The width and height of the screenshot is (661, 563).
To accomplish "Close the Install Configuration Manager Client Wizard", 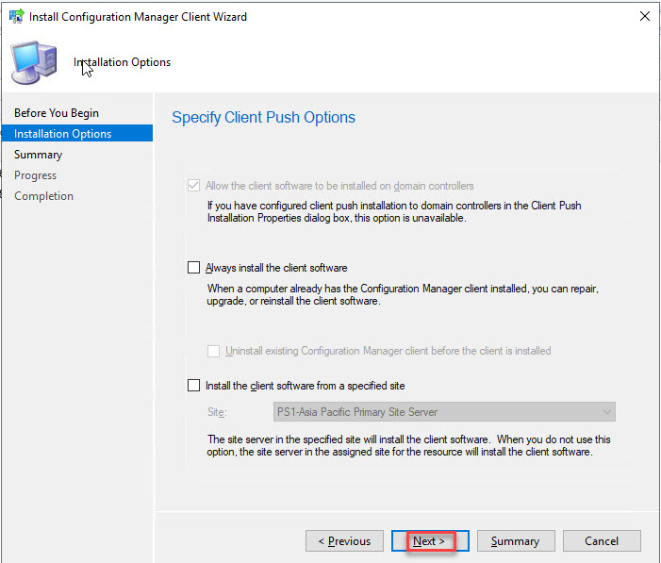I will (x=644, y=16).
